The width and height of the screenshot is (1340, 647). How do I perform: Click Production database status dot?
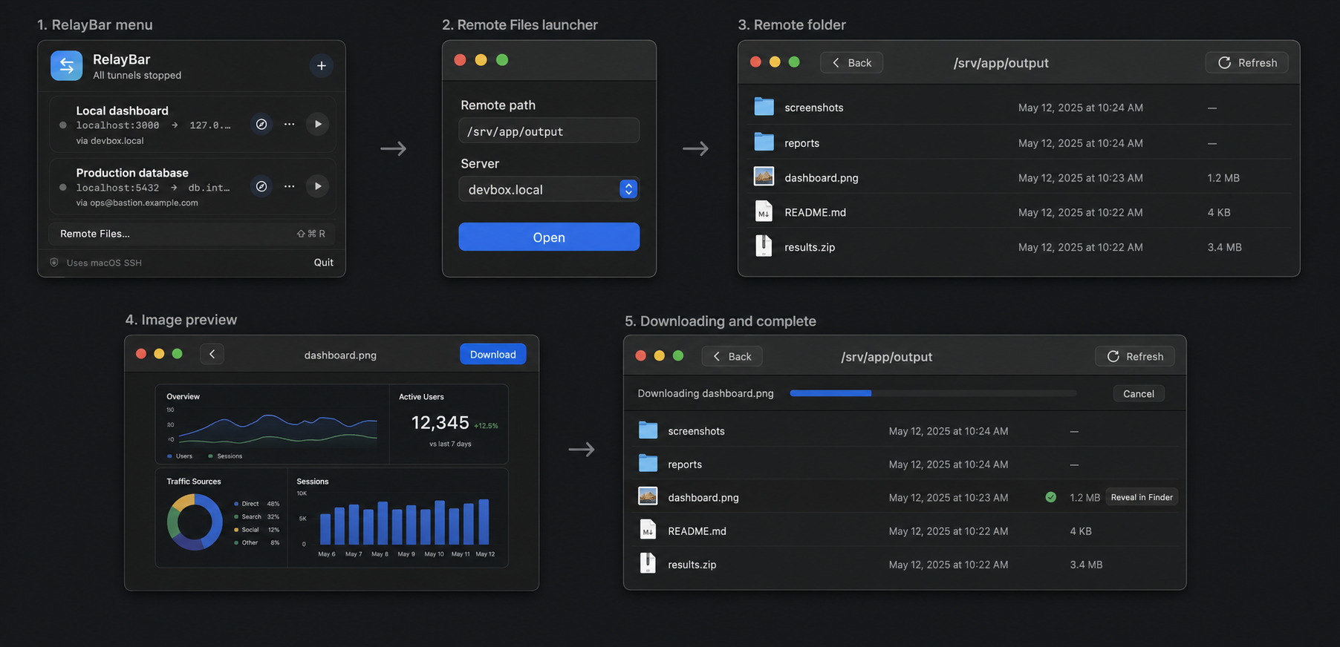pos(63,188)
